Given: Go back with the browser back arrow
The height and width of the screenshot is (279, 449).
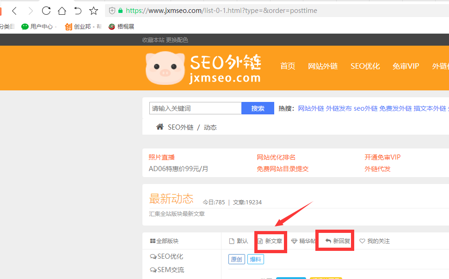Looking at the screenshot, I should point(14,11).
